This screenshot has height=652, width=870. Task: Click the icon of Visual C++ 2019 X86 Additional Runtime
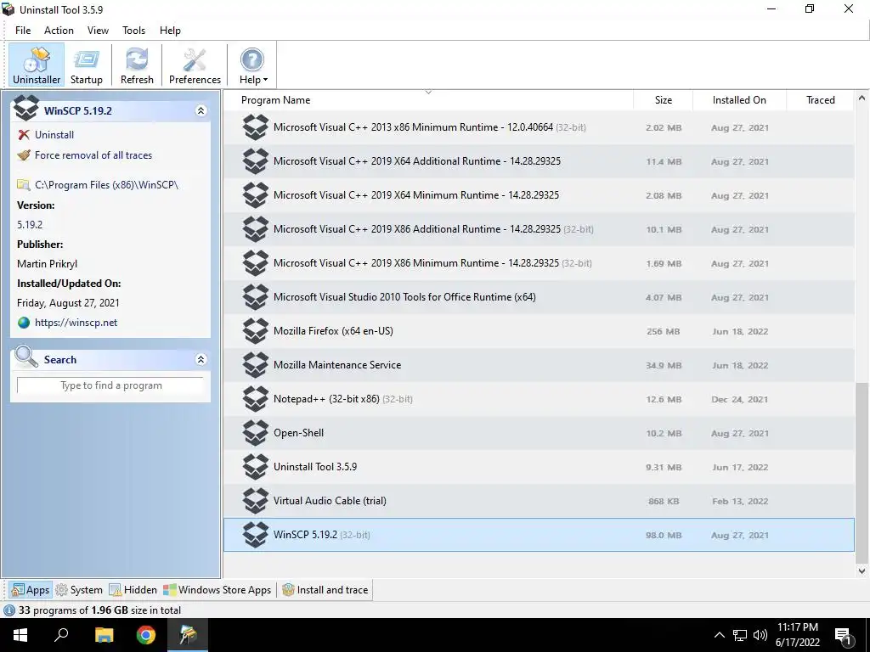(x=255, y=229)
